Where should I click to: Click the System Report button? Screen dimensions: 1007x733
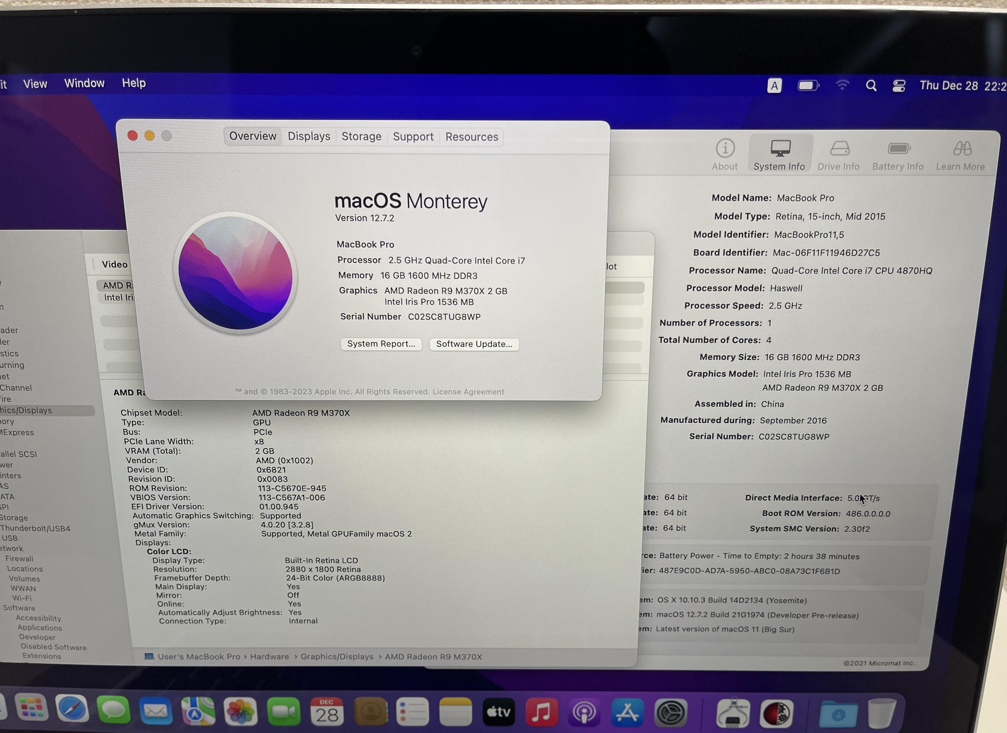(x=381, y=344)
